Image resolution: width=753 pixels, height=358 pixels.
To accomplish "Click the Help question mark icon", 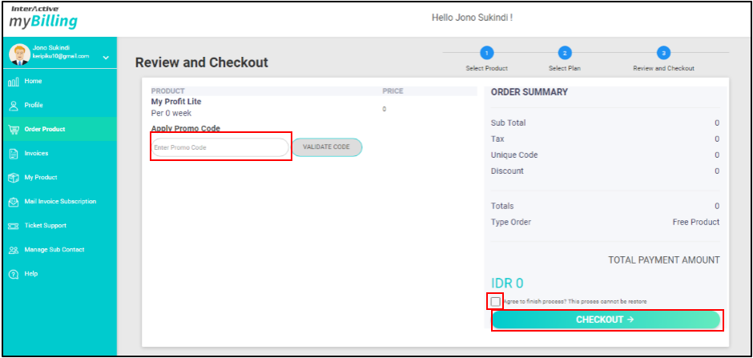I will [x=13, y=274].
